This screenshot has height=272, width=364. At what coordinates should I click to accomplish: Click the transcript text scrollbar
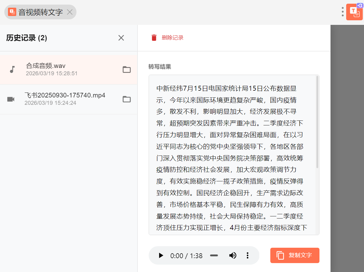pos(317,123)
